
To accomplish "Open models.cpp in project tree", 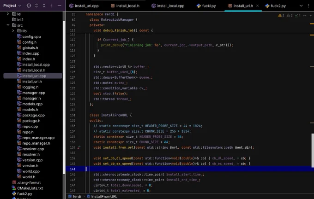I will (30, 104).
